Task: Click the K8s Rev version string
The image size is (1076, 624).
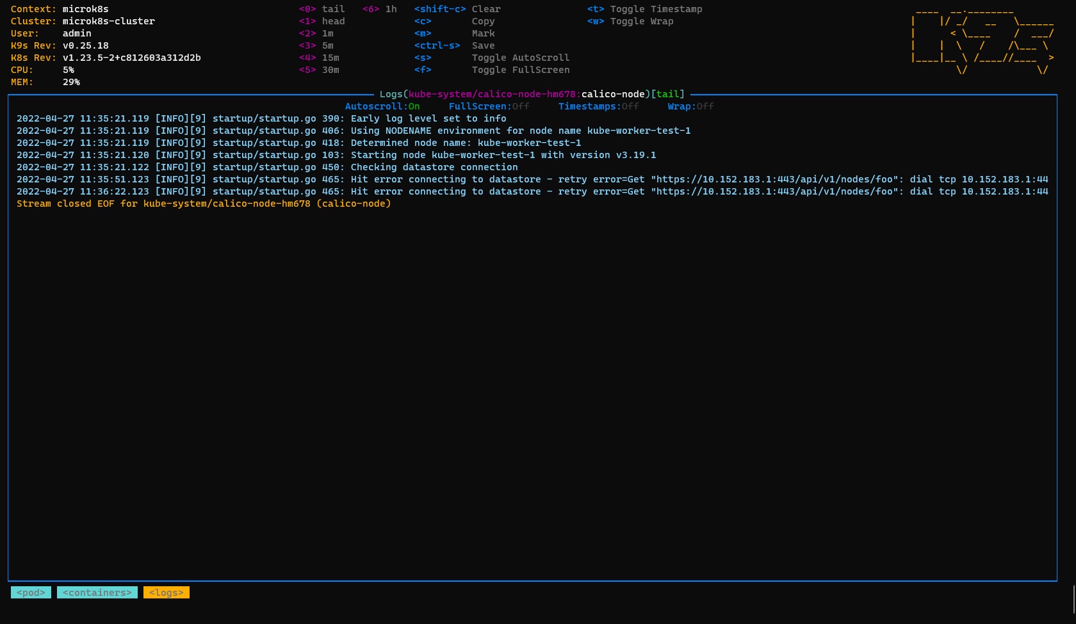Action: click(132, 58)
